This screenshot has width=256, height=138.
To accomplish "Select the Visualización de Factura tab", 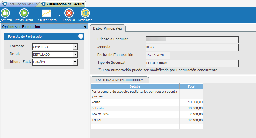I will (63, 4).
